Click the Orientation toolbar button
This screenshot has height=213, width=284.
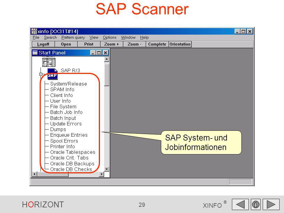pyautogui.click(x=180, y=44)
